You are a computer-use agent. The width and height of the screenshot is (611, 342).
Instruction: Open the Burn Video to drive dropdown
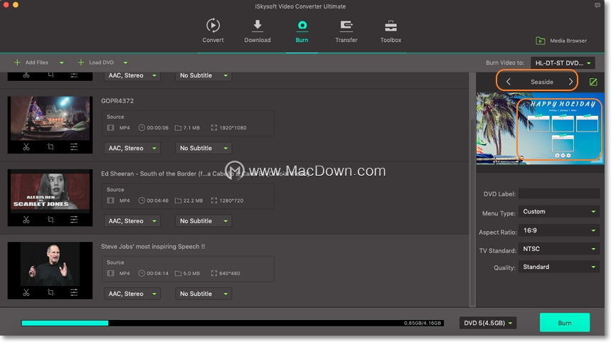click(563, 63)
